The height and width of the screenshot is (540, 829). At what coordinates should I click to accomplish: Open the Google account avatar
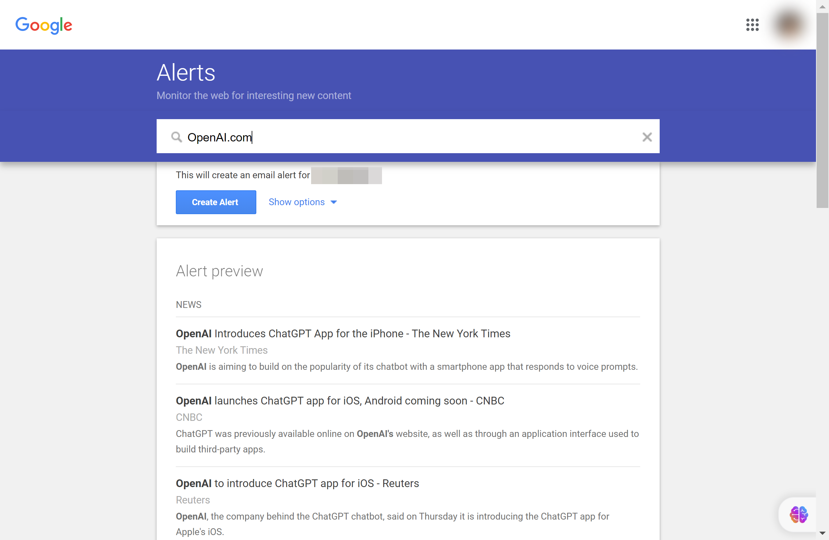(789, 25)
